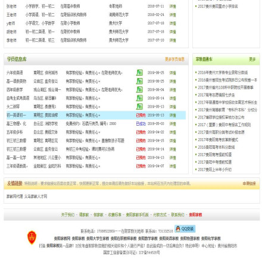The image size is (262, 262).
Task: Open 详情 for the 已成功 2019-05-03 row
Action: pos(173,124)
